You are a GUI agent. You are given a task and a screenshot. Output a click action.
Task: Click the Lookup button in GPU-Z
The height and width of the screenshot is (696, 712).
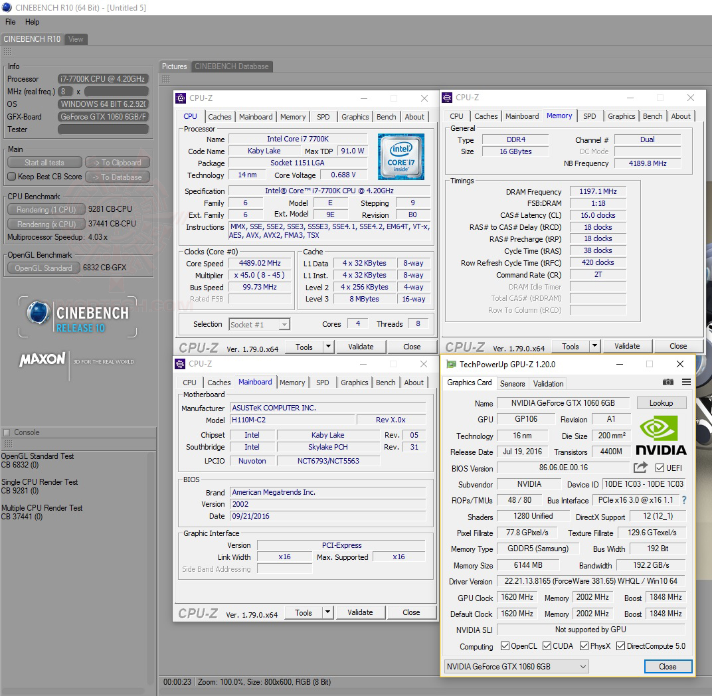click(x=662, y=402)
